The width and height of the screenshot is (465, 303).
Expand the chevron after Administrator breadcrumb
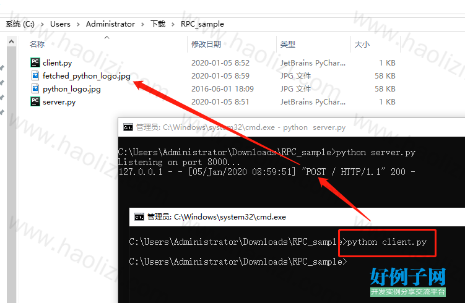[x=142, y=24]
